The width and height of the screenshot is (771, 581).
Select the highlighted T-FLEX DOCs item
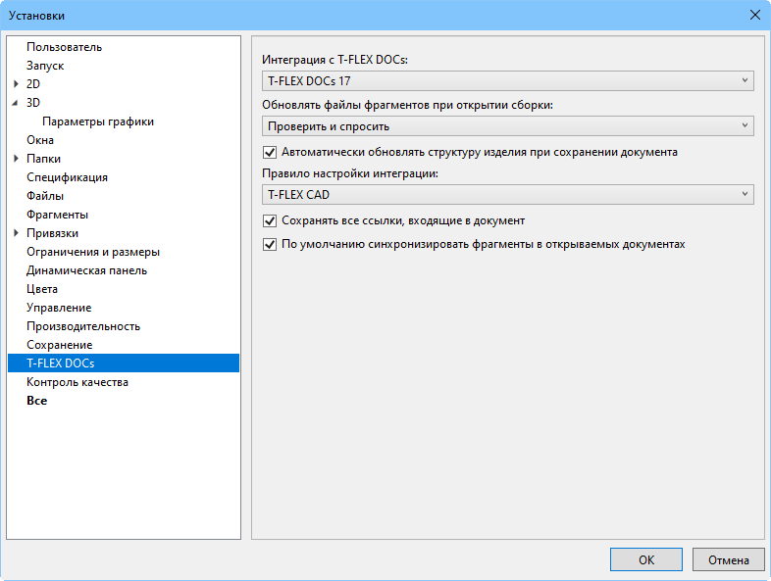[x=124, y=363]
